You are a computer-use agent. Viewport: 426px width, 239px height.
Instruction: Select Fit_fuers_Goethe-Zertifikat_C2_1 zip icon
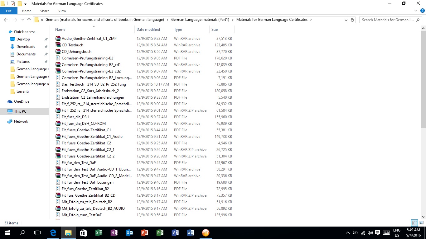coord(58,150)
